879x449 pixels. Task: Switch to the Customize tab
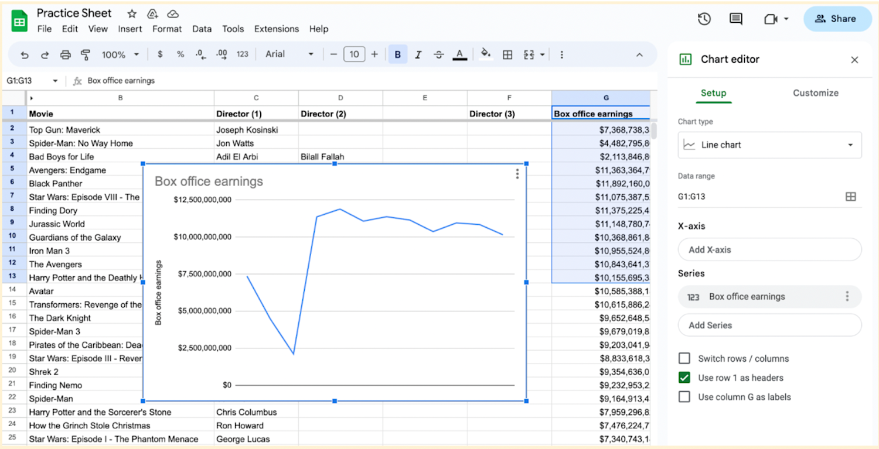(x=815, y=93)
